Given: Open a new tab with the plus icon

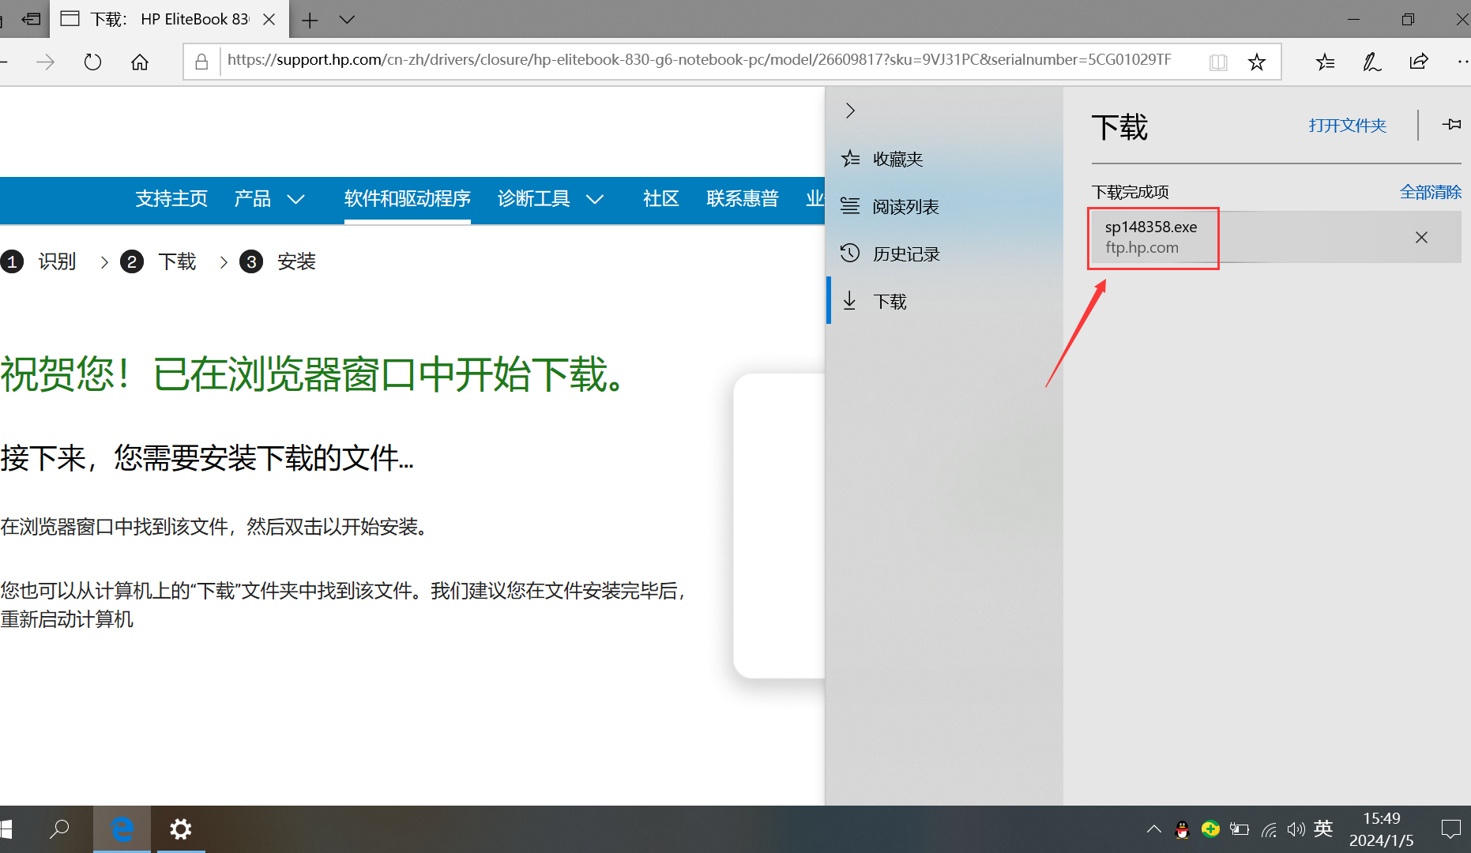Looking at the screenshot, I should 310,20.
